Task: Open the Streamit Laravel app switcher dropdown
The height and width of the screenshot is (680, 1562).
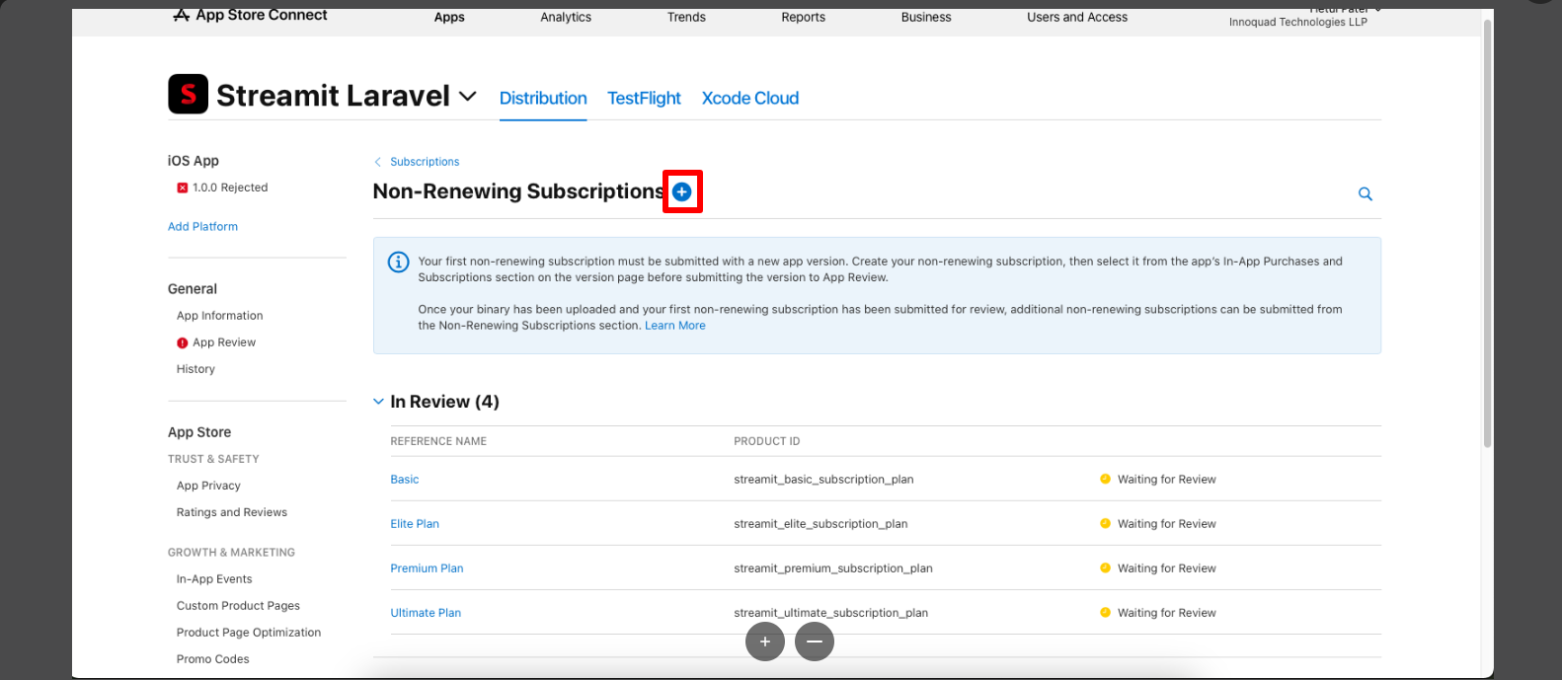Action: 468,97
